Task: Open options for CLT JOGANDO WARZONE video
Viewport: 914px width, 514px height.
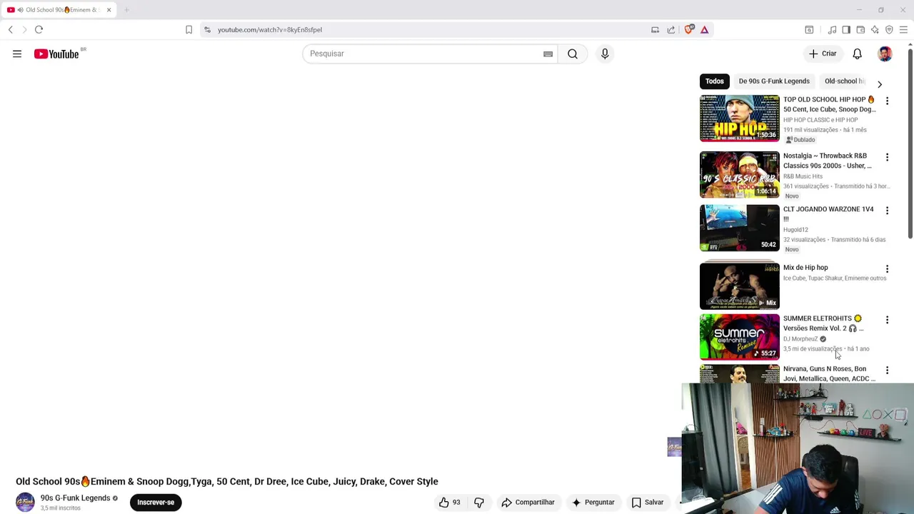Action: pos(887,211)
